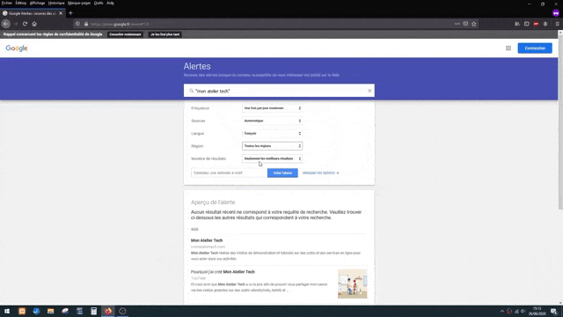
Task: Open the Windows notification center icon
Action: (554, 311)
